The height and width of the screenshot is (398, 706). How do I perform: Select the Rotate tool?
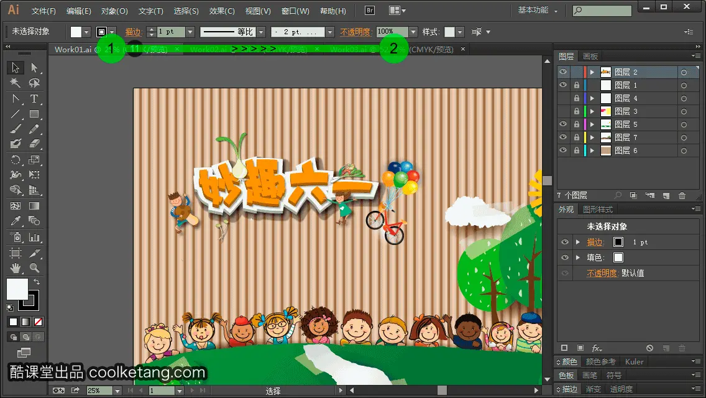[x=16, y=160]
